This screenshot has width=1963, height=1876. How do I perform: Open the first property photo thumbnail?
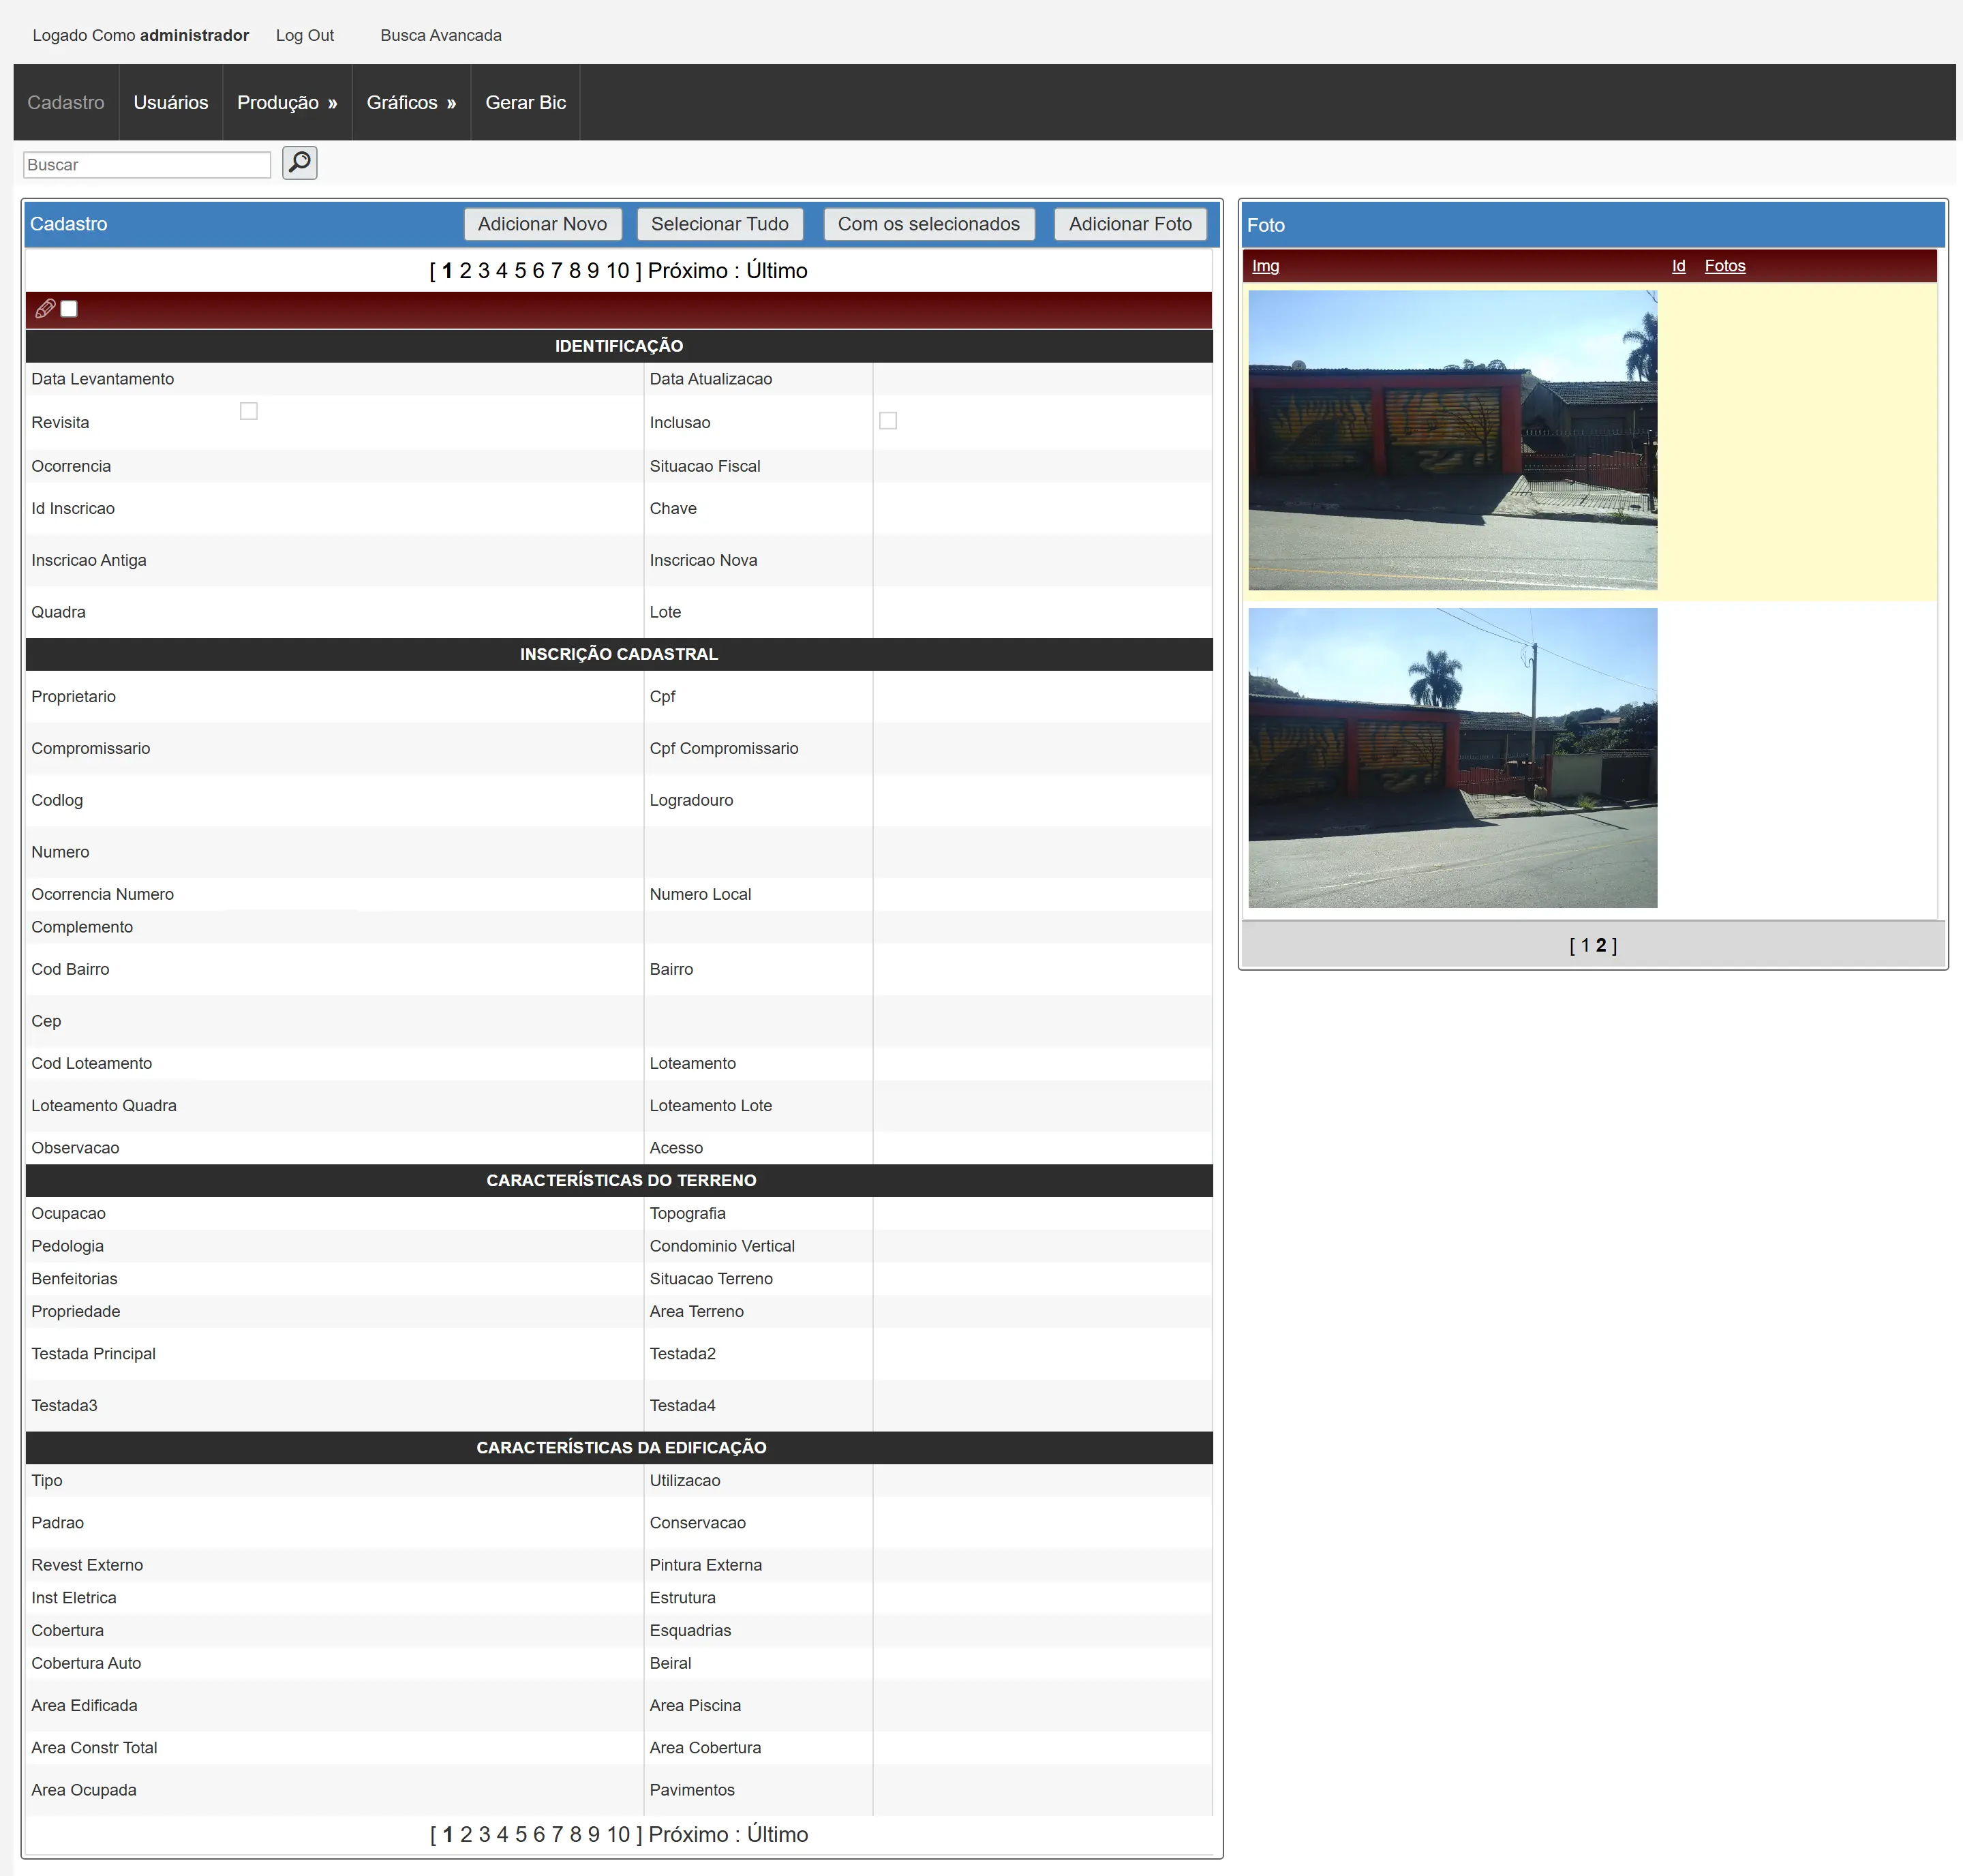1451,440
